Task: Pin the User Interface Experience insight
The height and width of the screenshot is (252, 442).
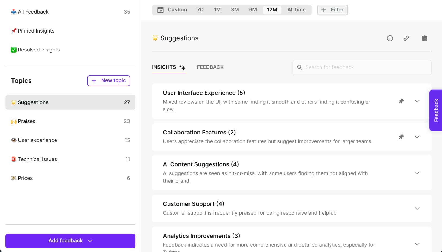Action: (x=401, y=101)
